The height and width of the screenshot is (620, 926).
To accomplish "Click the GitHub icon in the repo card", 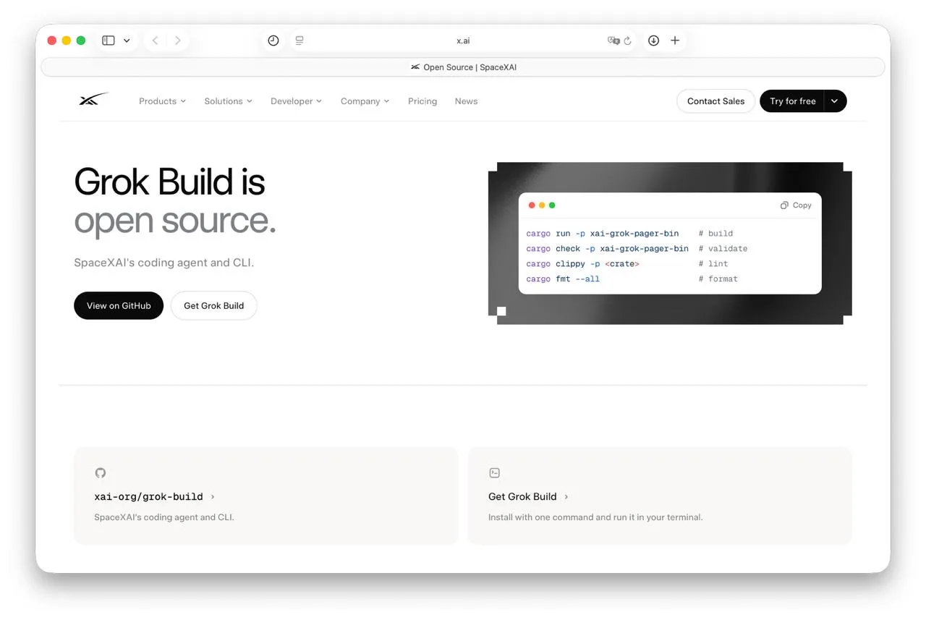I will tap(101, 473).
